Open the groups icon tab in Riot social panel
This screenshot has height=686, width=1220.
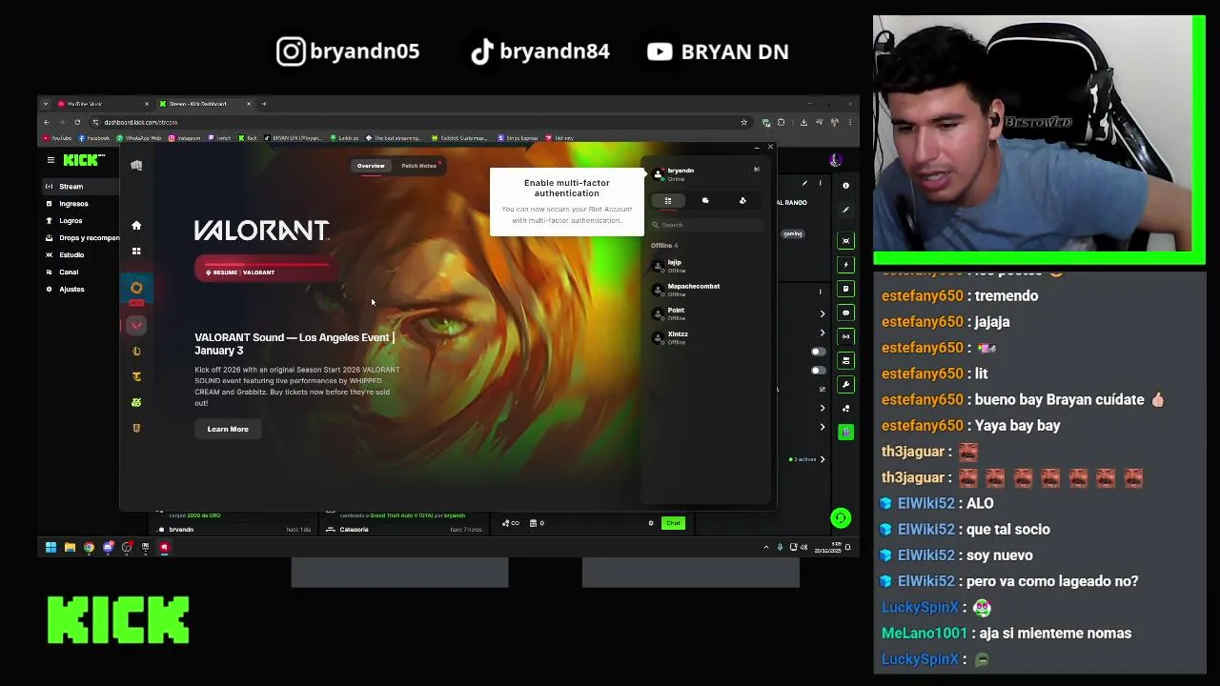coord(742,201)
